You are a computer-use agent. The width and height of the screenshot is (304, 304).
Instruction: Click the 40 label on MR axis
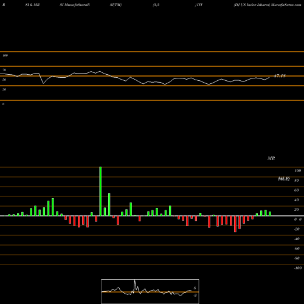point(297,200)
